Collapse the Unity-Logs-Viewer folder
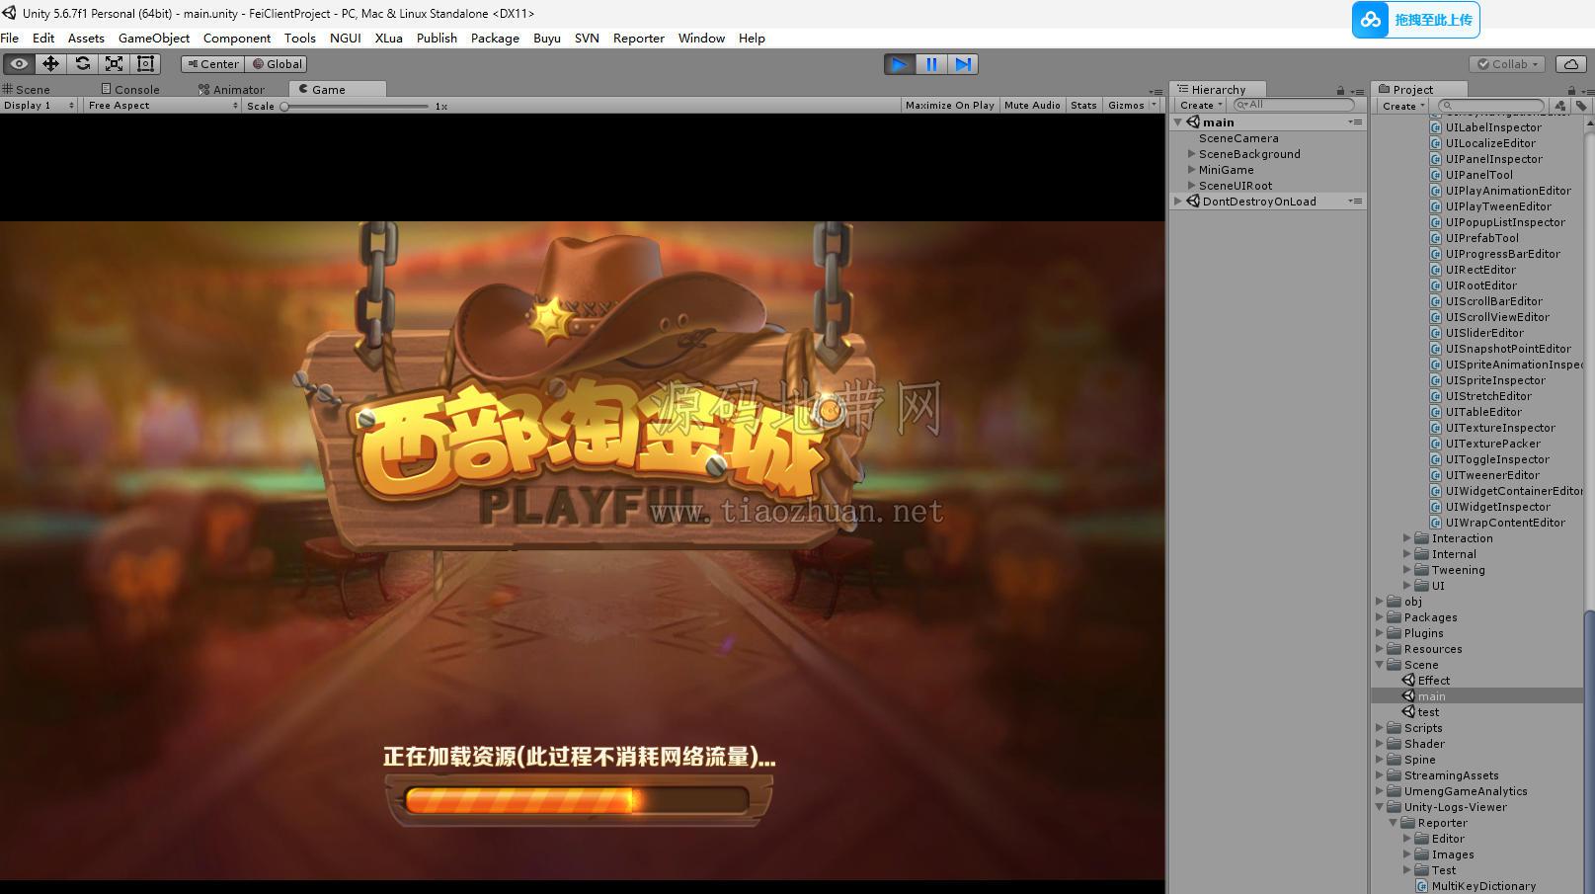The width and height of the screenshot is (1595, 894). 1380,807
